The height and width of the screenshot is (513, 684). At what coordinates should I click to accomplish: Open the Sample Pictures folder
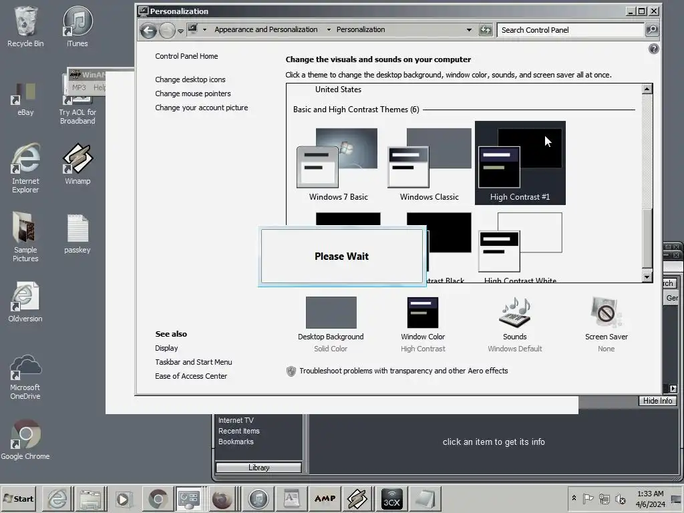(25, 237)
